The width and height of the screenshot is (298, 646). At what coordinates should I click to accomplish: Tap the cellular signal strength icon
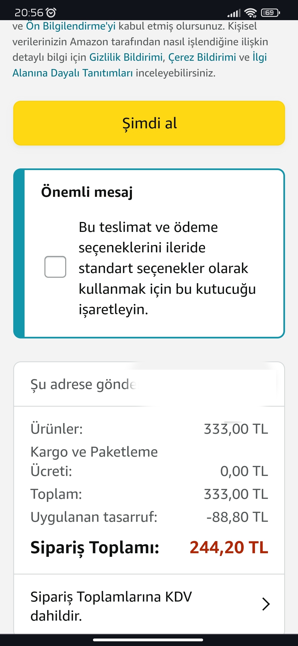pos(234,13)
